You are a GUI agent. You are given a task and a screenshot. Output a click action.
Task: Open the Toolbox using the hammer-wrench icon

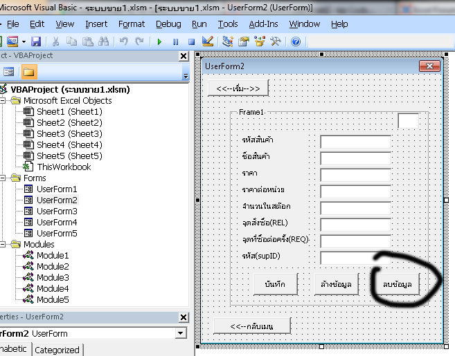(274, 41)
